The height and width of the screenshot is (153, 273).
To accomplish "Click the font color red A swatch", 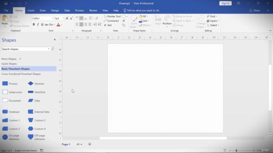I will click(x=58, y=25).
